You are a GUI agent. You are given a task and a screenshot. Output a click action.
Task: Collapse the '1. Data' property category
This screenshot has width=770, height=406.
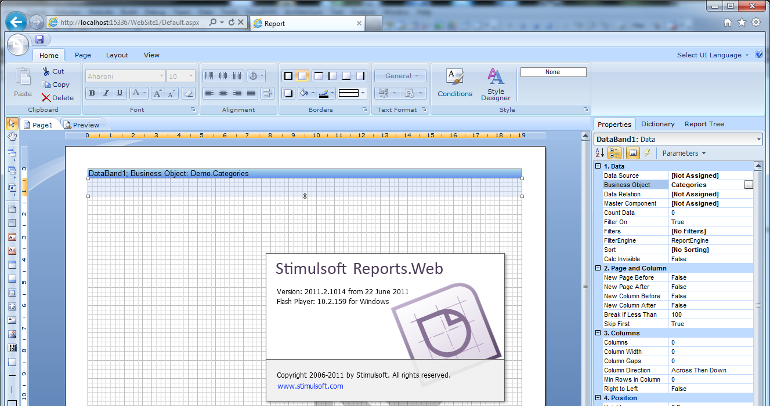598,166
